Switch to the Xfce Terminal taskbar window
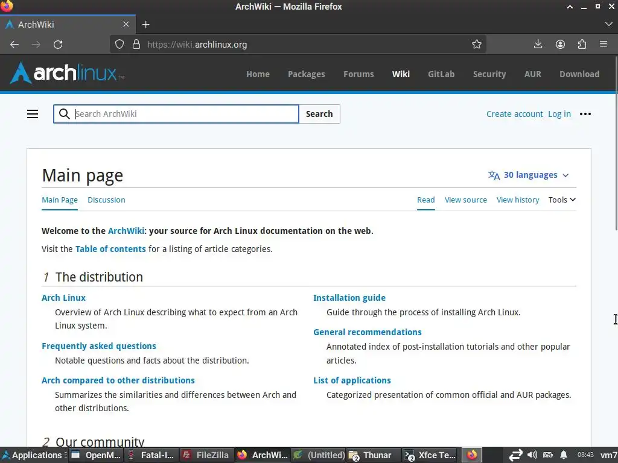The image size is (618, 463). [x=430, y=455]
